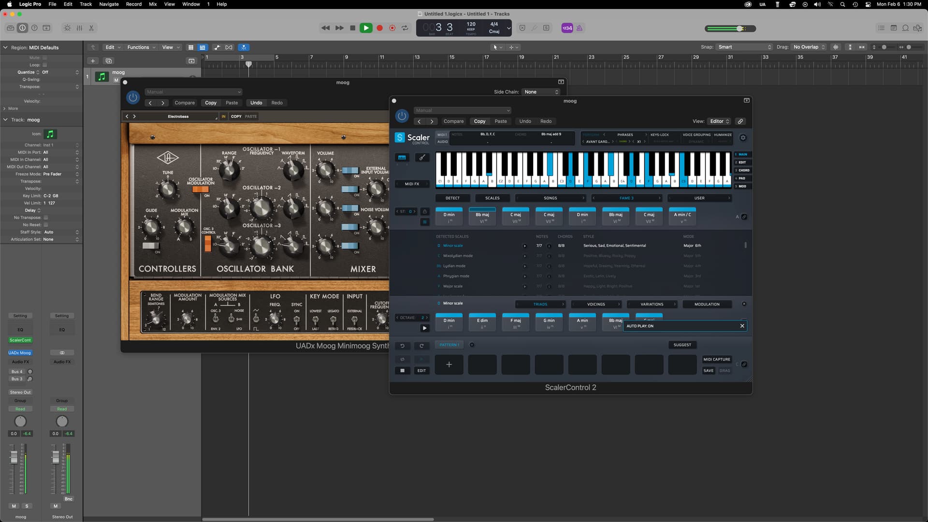Select the Scaler guitar view icon
Viewport: 928px width, 522px height.
422,157
